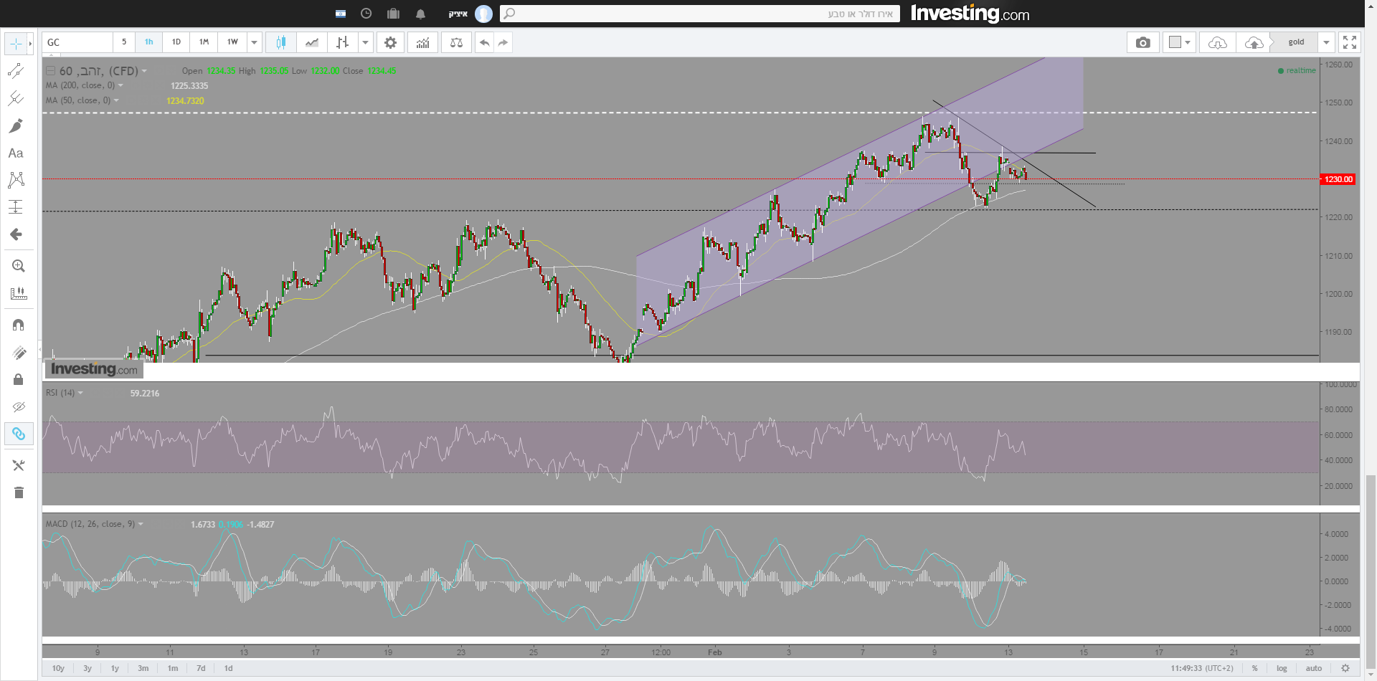
Task: Select the brush drawing tool
Action: (16, 126)
